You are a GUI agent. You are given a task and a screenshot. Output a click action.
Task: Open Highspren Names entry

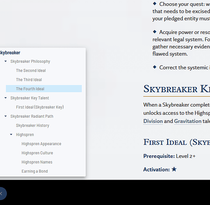37,162
